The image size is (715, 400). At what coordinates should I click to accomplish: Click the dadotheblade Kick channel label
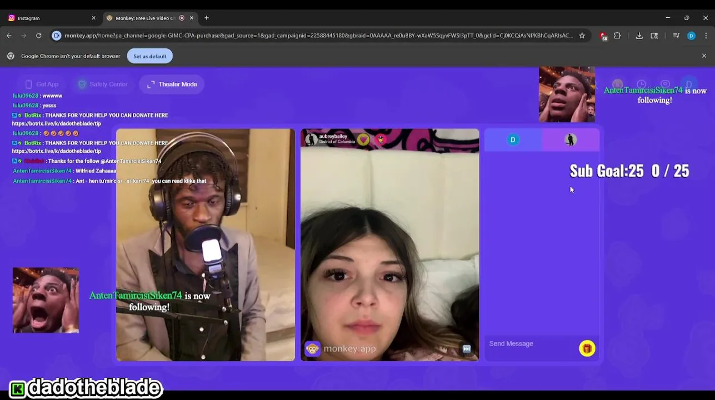coord(86,388)
